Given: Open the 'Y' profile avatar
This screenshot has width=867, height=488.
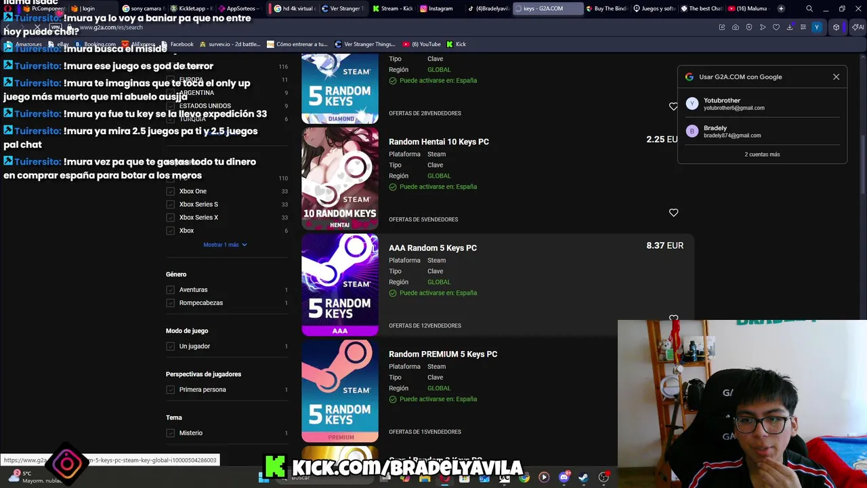Looking at the screenshot, I should point(817,27).
